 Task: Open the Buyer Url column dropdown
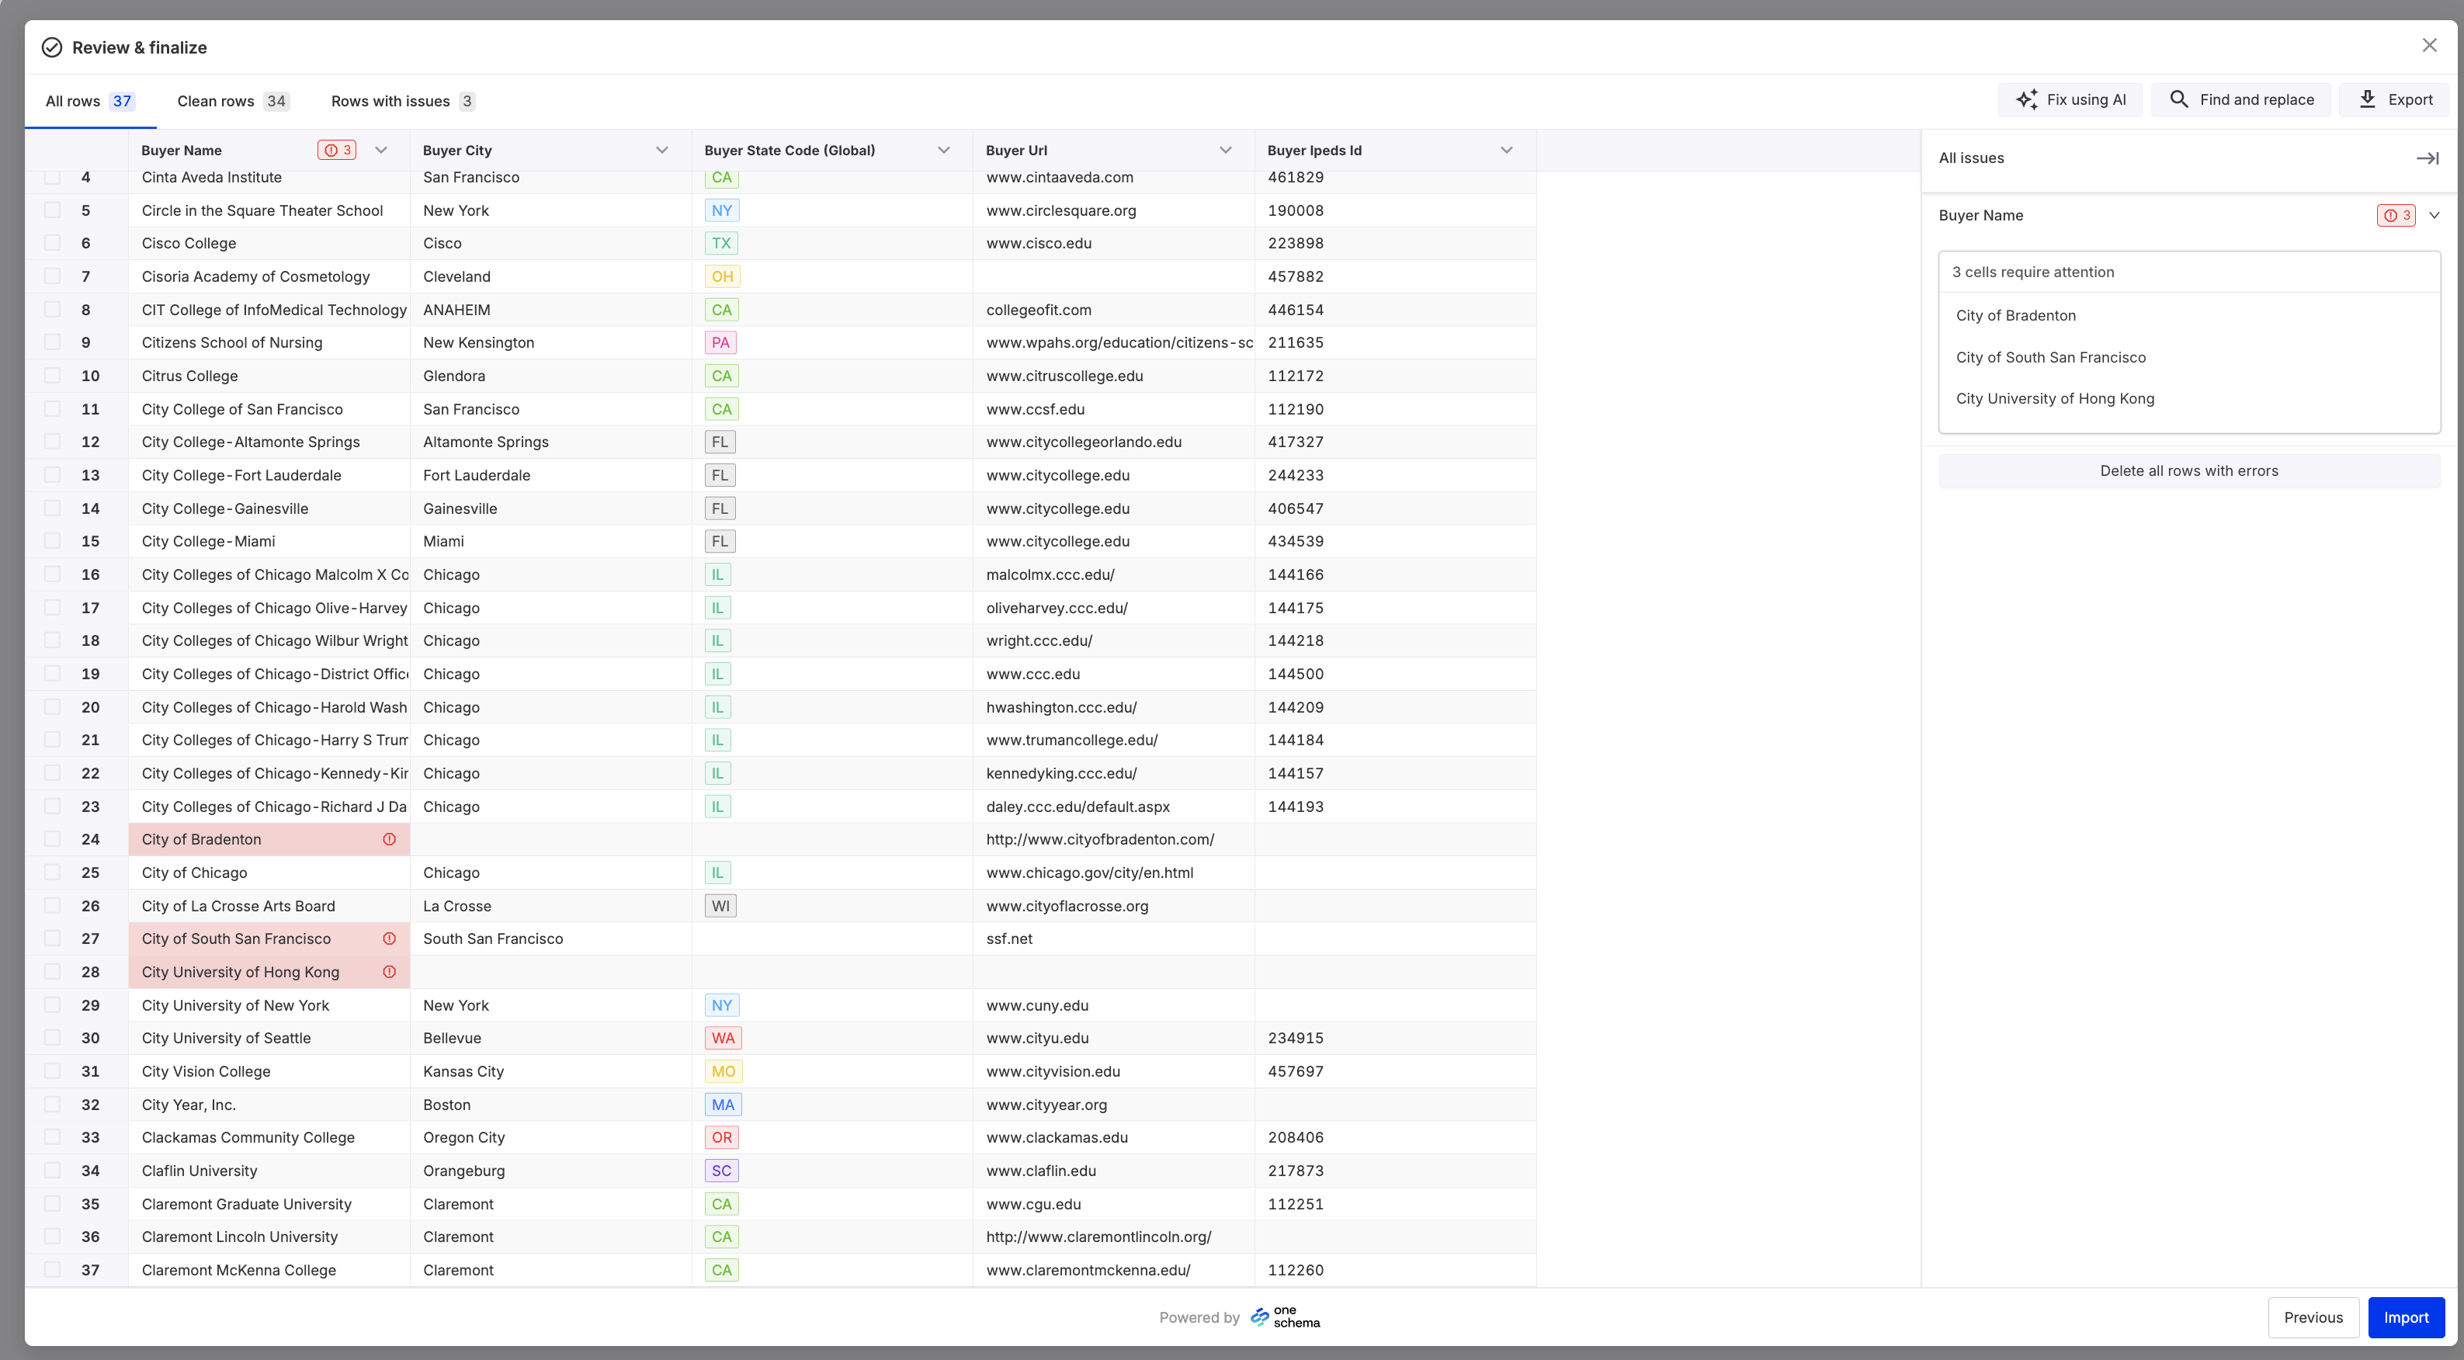coord(1225,150)
